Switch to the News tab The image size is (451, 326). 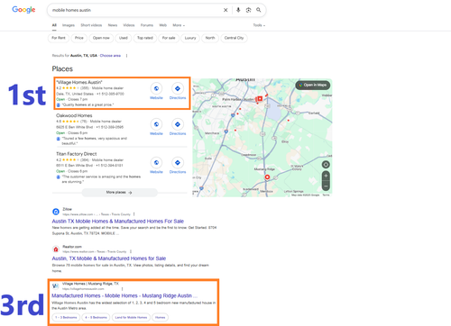[x=113, y=25]
